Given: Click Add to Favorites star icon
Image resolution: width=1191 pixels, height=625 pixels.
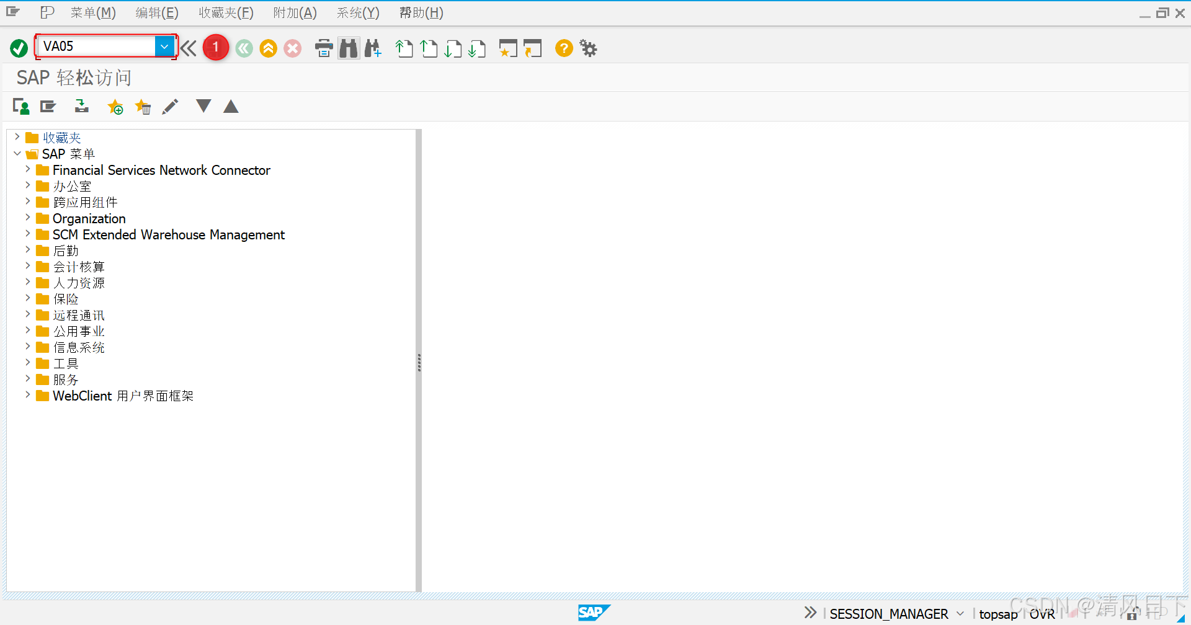Looking at the screenshot, I should tap(115, 107).
